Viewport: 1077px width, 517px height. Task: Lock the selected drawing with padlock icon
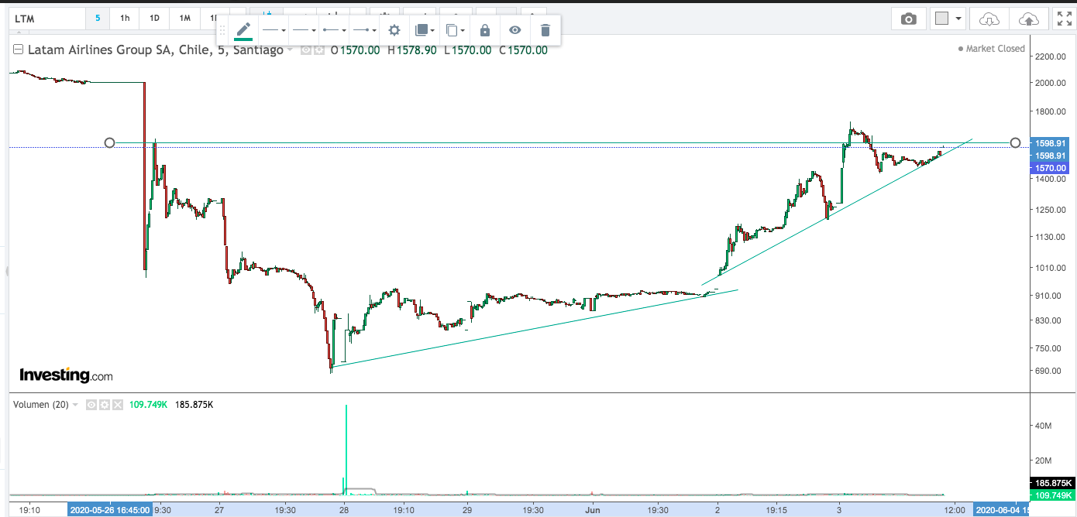coord(485,30)
